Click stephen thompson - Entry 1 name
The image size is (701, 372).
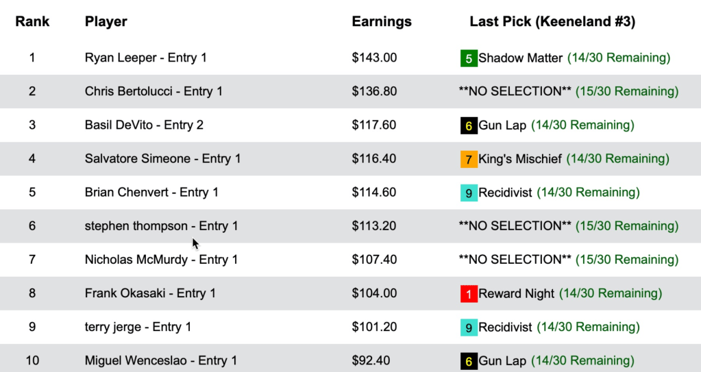point(161,225)
